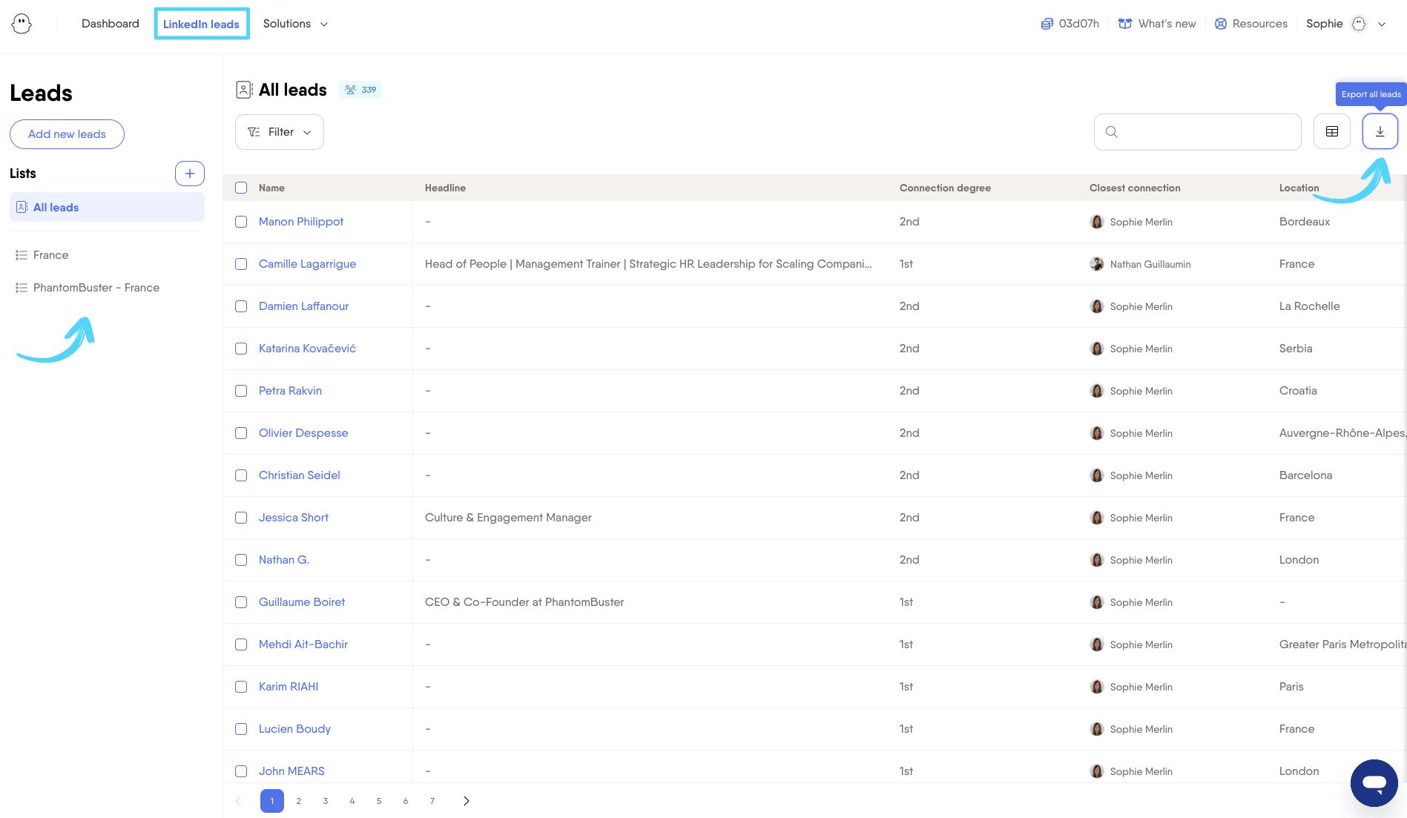The height and width of the screenshot is (818, 1407).
Task: Go to page 5
Action: tap(379, 801)
